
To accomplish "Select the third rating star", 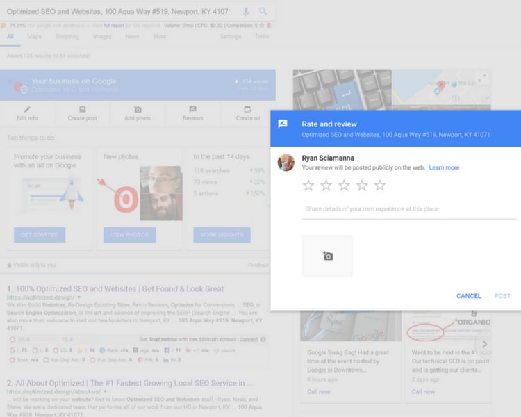I will (x=345, y=186).
